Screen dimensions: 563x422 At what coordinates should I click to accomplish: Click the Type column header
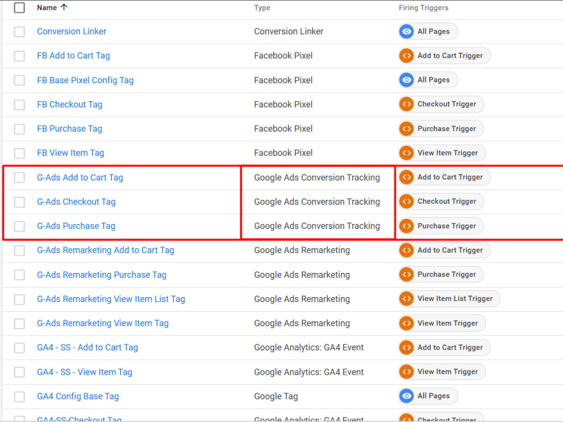(262, 7)
